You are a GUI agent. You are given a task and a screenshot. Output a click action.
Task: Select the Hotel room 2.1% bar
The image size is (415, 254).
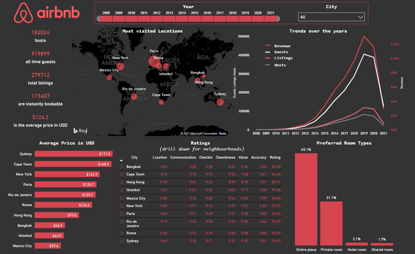pyautogui.click(x=357, y=244)
